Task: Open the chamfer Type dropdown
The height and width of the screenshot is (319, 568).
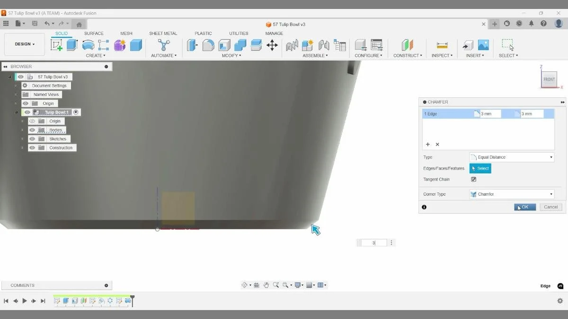Action: point(512,157)
